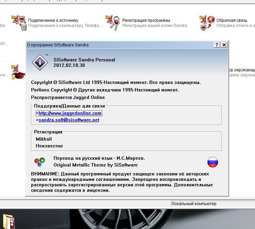Click the 'Portions Copyright © Другие вкладчики' line
The height and width of the screenshot is (229, 255).
(105, 90)
